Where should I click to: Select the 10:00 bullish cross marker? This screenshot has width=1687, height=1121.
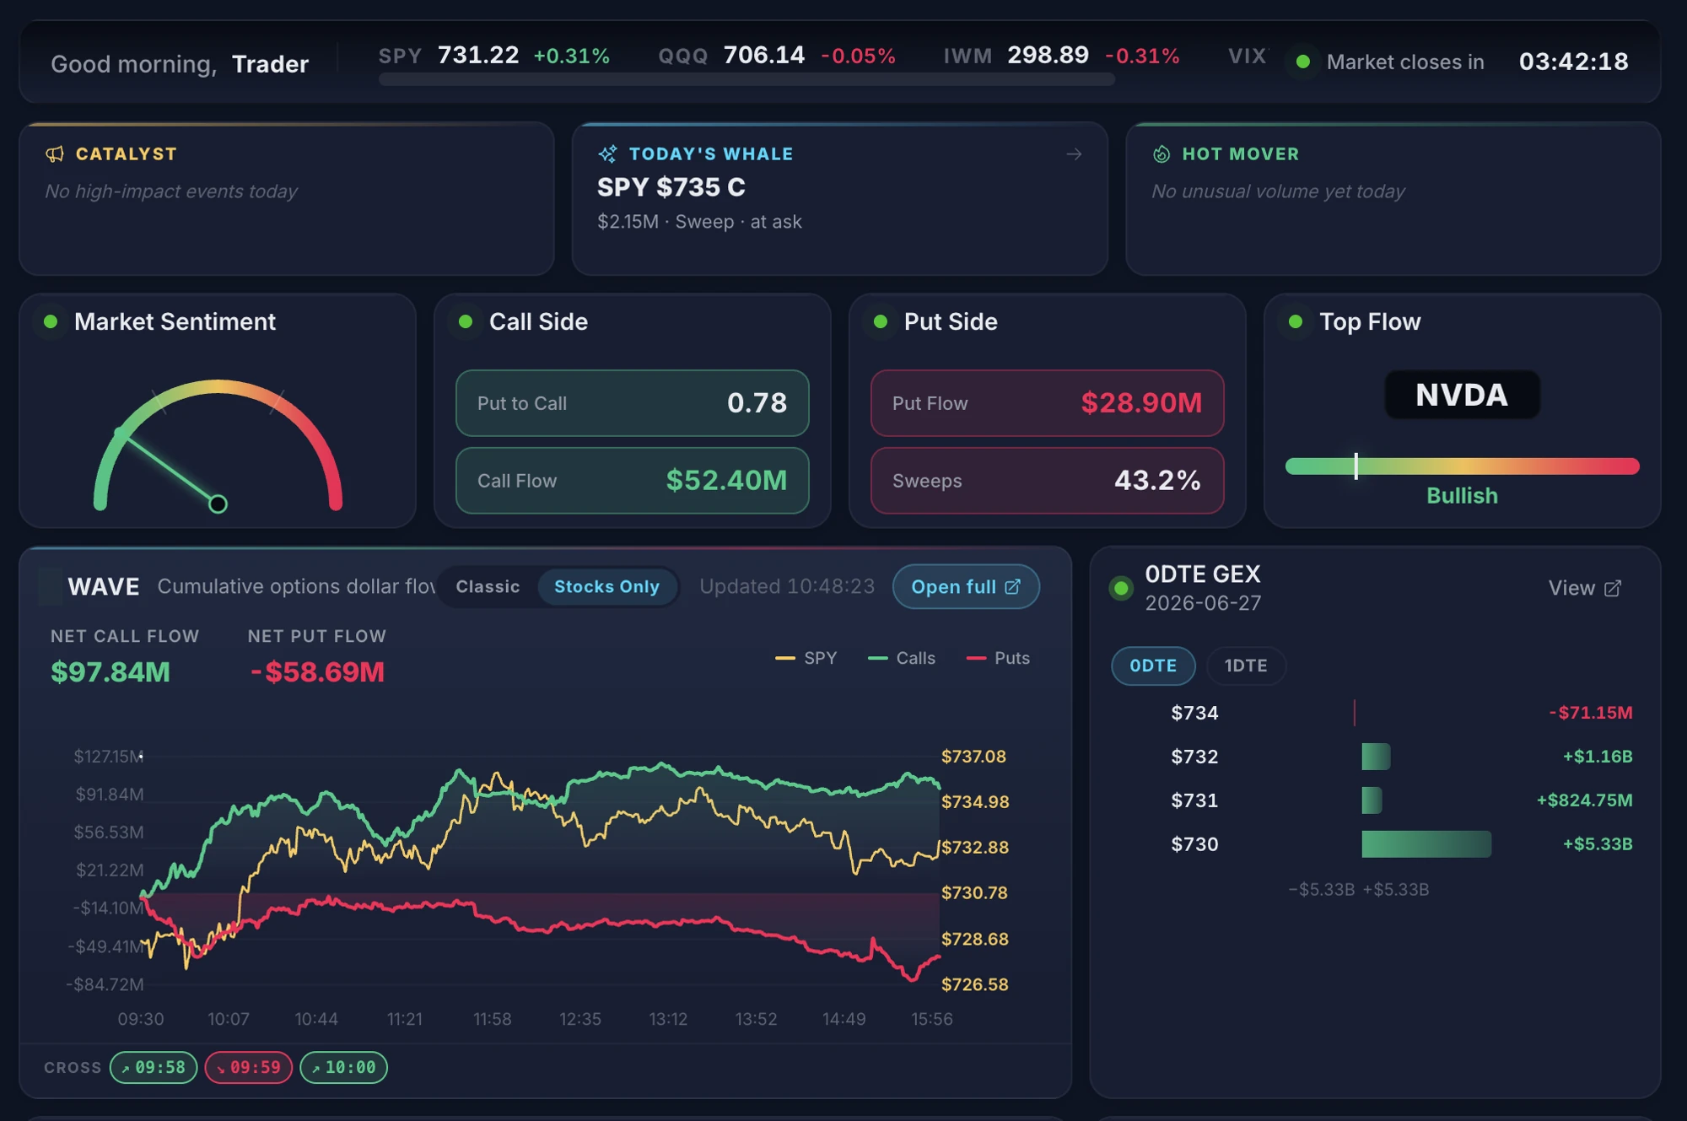[x=344, y=1067]
